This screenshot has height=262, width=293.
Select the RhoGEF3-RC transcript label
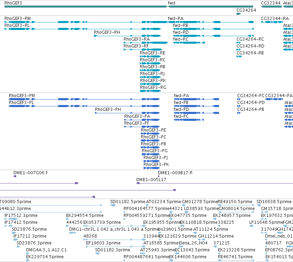pos(153,60)
